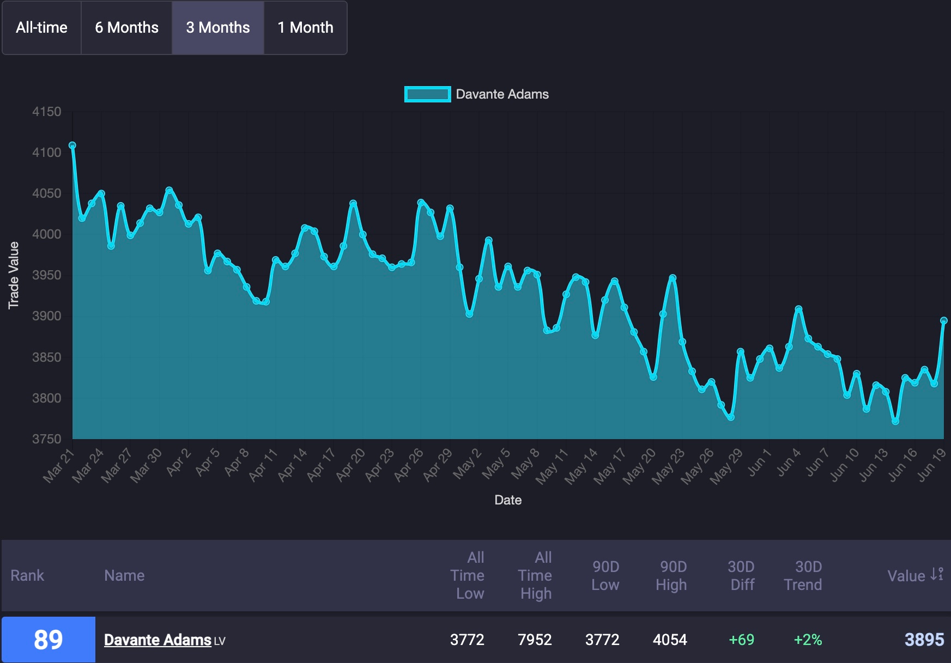The height and width of the screenshot is (663, 951).
Task: Click the last chart data point at Jun 19
Action: click(944, 321)
